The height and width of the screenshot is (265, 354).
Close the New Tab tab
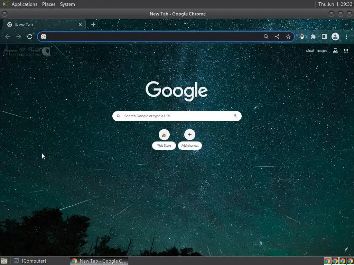tap(80, 24)
